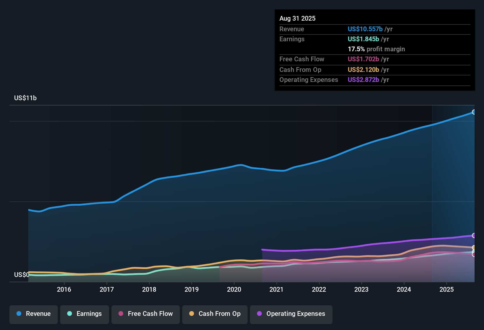Click the US$1.845b Earnings value
Image resolution: width=484 pixels, height=330 pixels.
[363, 39]
